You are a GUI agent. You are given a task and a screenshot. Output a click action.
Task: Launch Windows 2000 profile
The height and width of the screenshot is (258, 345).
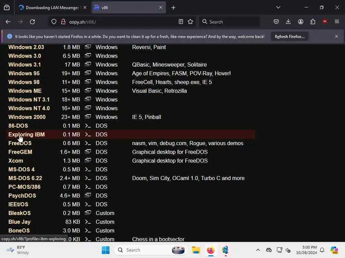[27, 117]
